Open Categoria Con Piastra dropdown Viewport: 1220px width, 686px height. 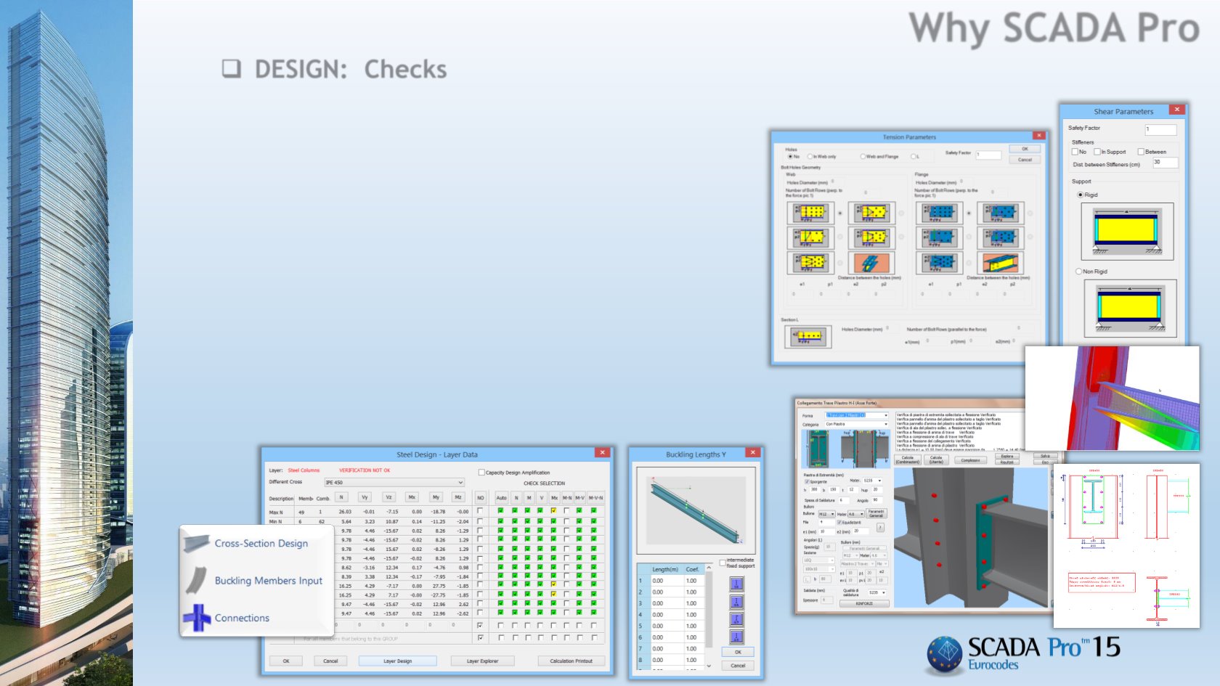coord(857,424)
